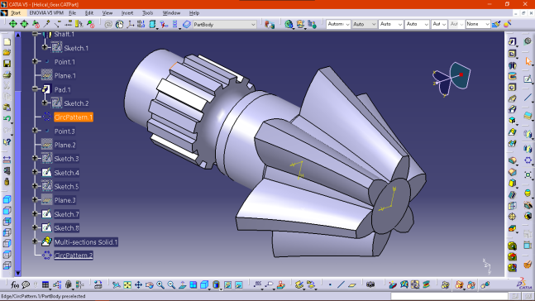The image size is (535, 301).
Task: Activate the Rotate view tool
Action: [149, 284]
